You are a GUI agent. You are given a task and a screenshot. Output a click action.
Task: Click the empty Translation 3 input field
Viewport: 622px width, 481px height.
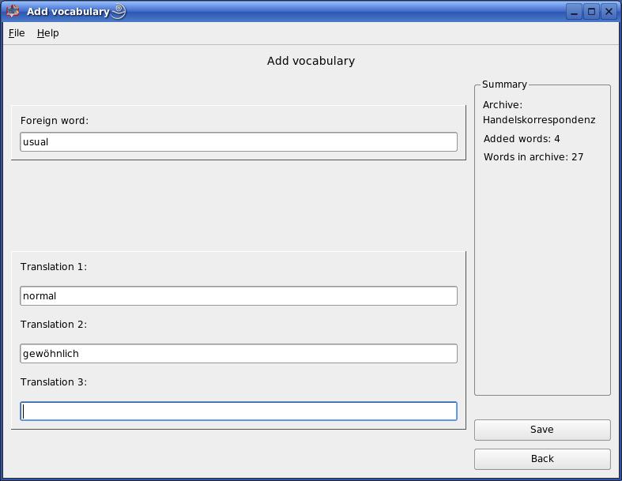[x=239, y=411]
